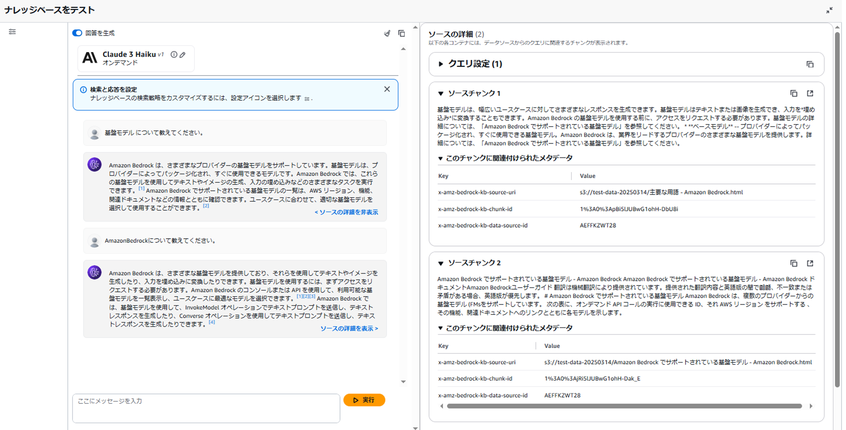846x430 pixels.
Task: Edit the Claude 3 Haiku model selection
Action: click(x=183, y=55)
